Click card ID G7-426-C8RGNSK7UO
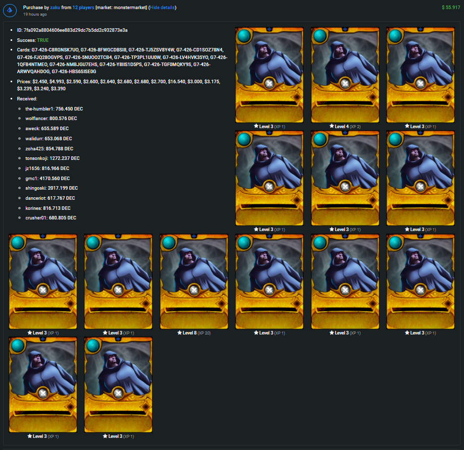The image size is (464, 450). point(55,50)
